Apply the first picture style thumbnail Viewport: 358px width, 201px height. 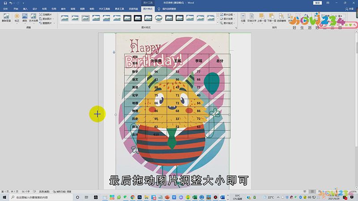point(64,18)
